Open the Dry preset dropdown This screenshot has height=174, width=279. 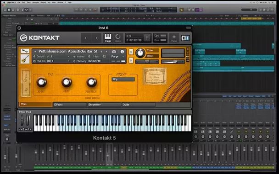pos(123,79)
